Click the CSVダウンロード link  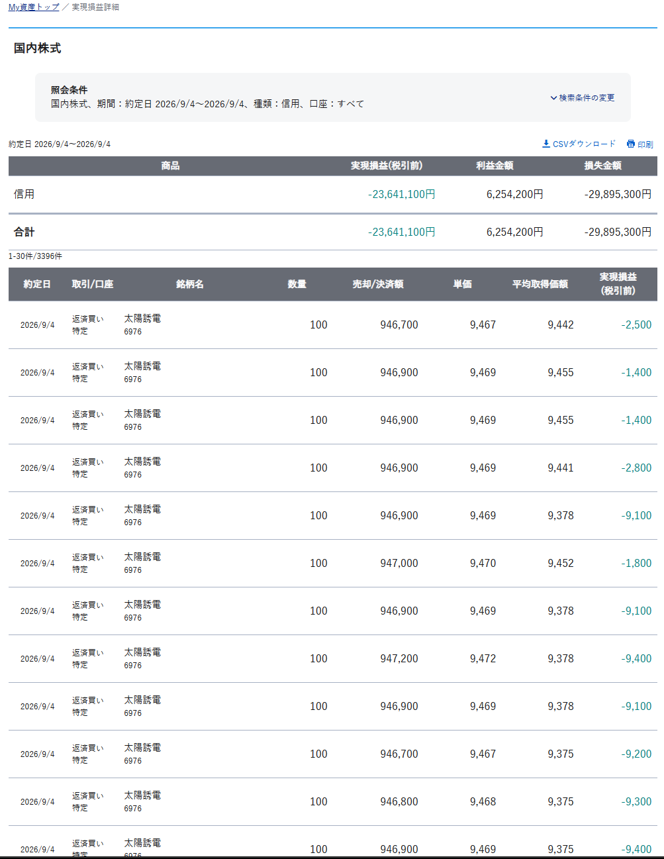tap(579, 144)
